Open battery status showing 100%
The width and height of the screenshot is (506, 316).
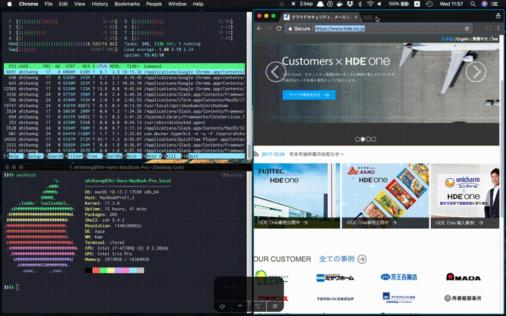(x=399, y=4)
